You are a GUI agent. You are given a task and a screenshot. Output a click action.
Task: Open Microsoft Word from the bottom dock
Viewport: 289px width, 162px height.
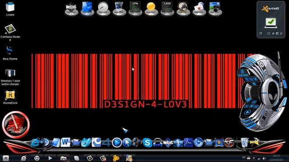click(65, 142)
